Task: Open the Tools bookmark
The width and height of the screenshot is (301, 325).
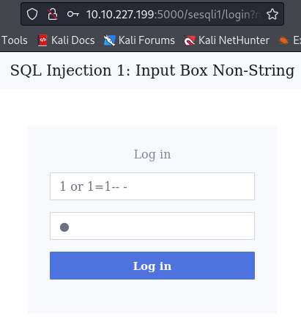Action: pos(15,40)
